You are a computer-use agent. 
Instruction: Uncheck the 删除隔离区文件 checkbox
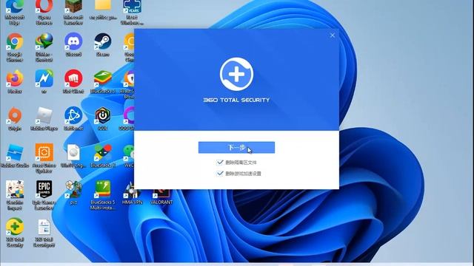pos(220,163)
